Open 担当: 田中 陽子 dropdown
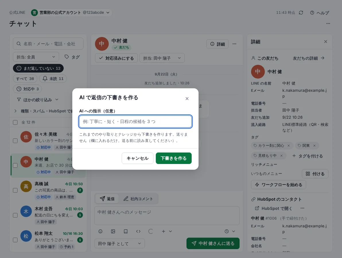This screenshot has height=258, width=342. pos(162,58)
